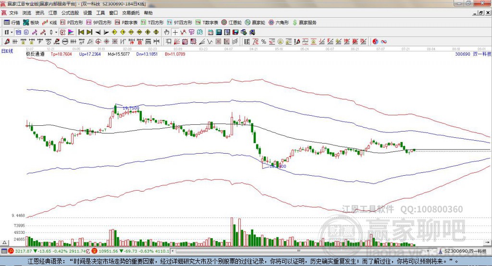This screenshot has width=492, height=266.
Task: Select the Gann fan lines tool
Action: tap(177, 41)
